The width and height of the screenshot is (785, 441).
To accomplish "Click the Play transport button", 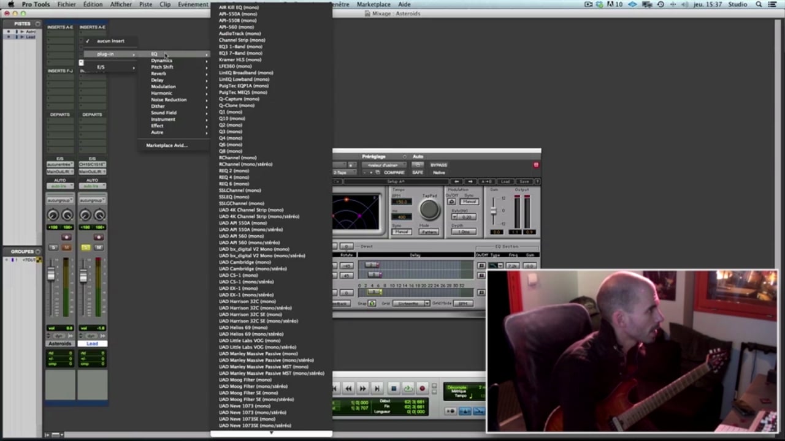I will [408, 388].
